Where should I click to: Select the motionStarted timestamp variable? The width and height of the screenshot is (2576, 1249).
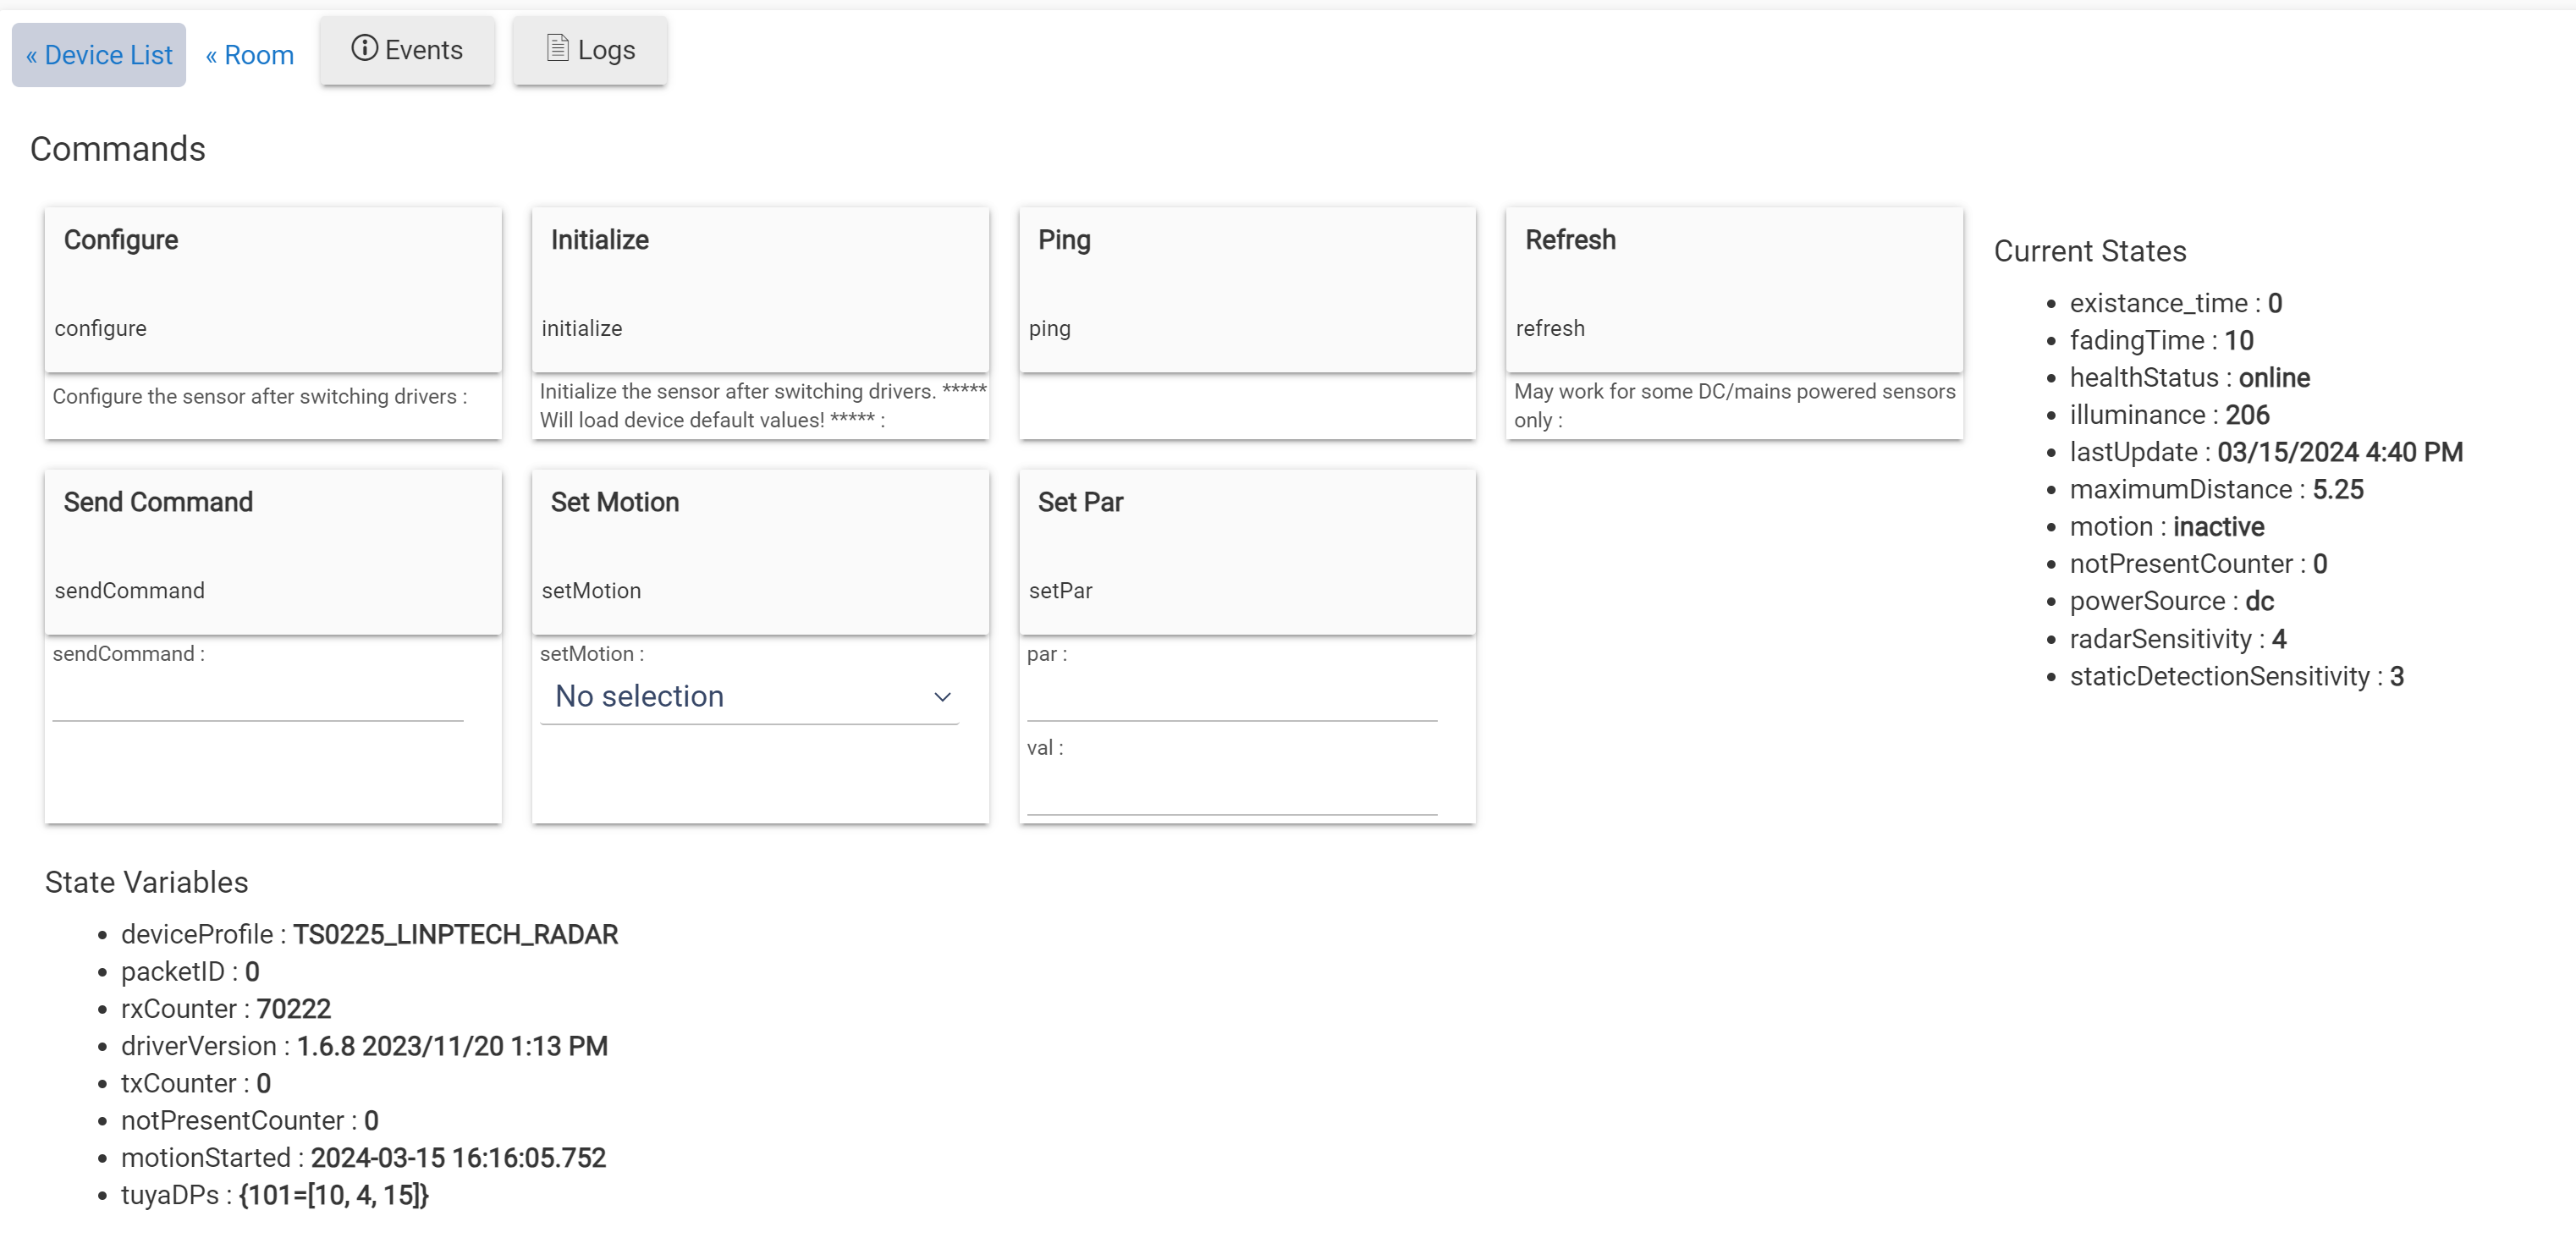pyautogui.click(x=364, y=1158)
